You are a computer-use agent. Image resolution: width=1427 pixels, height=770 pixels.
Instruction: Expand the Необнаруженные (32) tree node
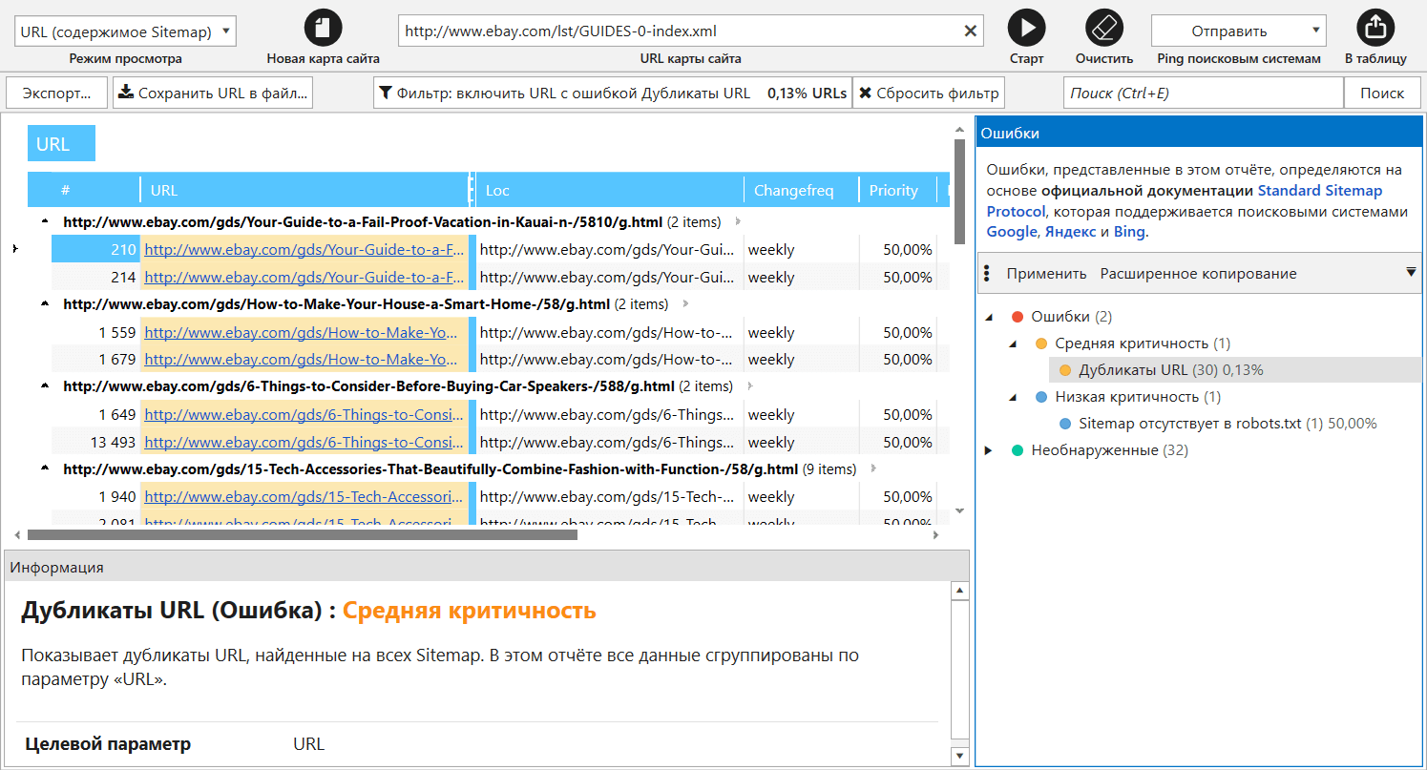tap(989, 450)
